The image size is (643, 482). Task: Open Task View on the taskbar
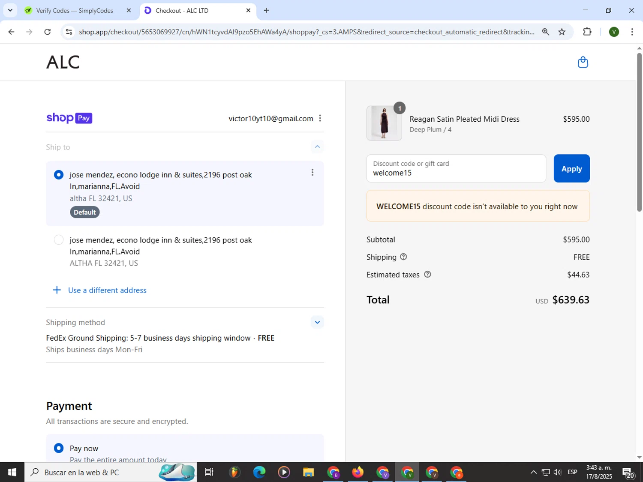tap(209, 472)
